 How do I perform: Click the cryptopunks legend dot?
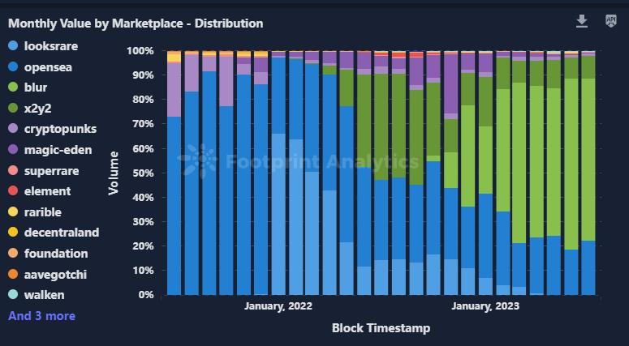click(x=14, y=130)
